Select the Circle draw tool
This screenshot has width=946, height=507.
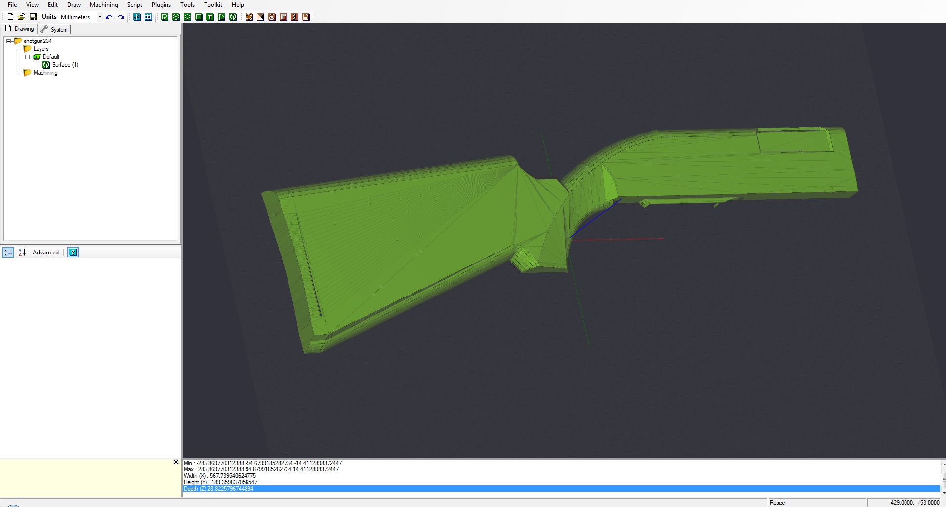tap(176, 17)
